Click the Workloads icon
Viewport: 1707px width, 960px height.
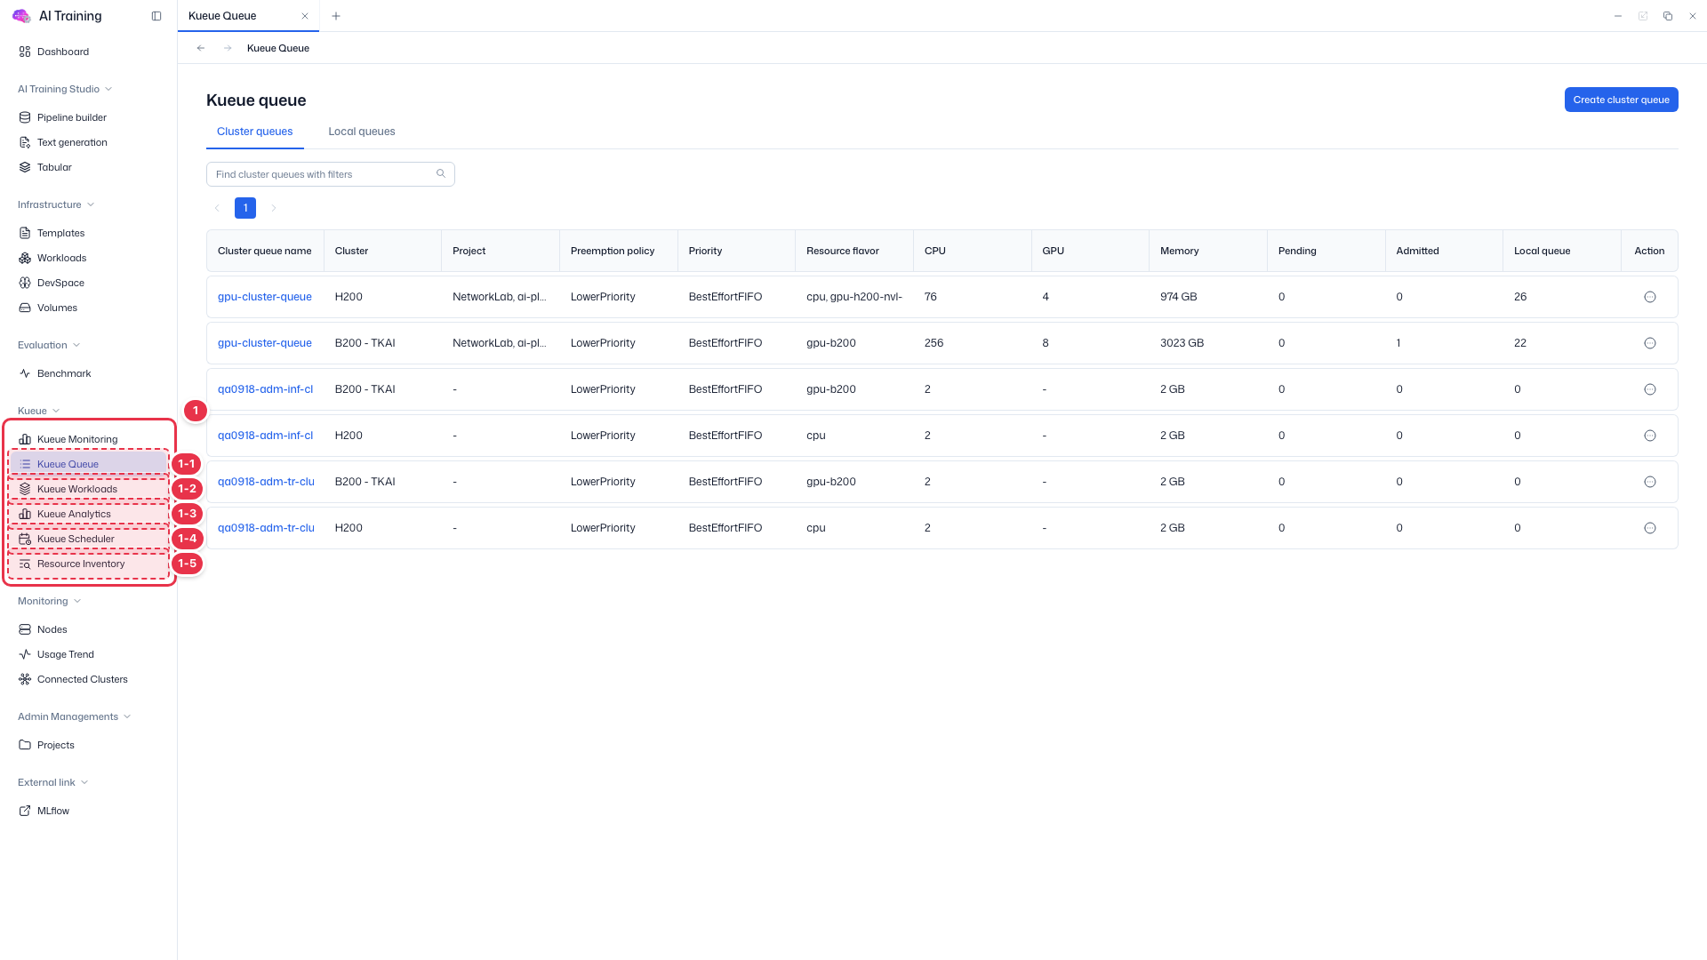25,258
